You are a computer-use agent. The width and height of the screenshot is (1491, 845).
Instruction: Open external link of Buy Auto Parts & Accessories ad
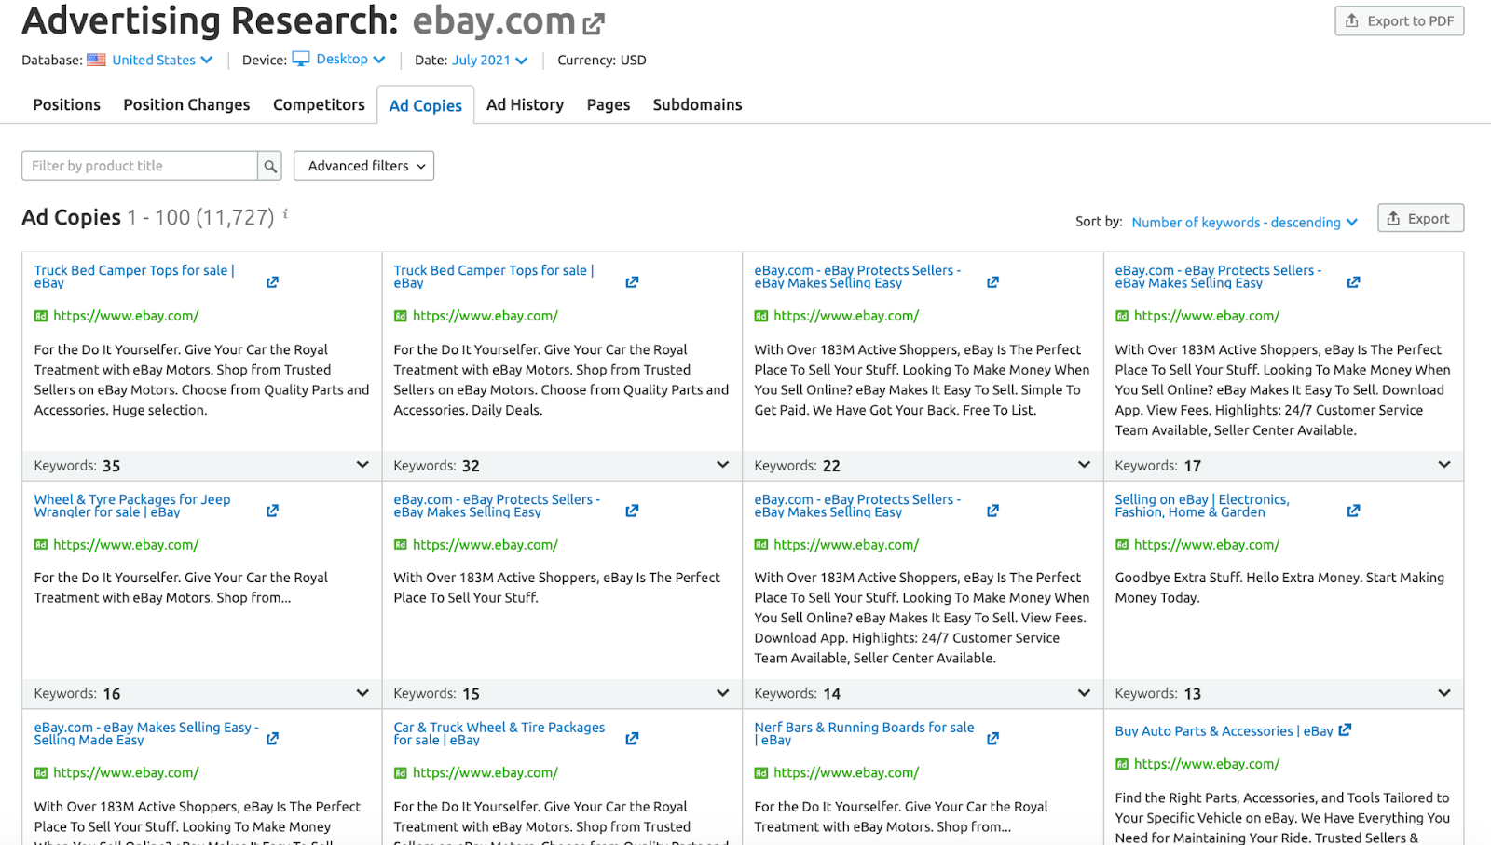pos(1345,730)
